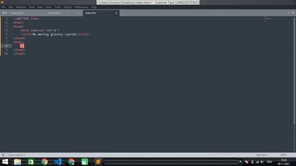The width and height of the screenshot is (296, 166).
Task: Open the green clock app in taskbar
Action: 85,162
